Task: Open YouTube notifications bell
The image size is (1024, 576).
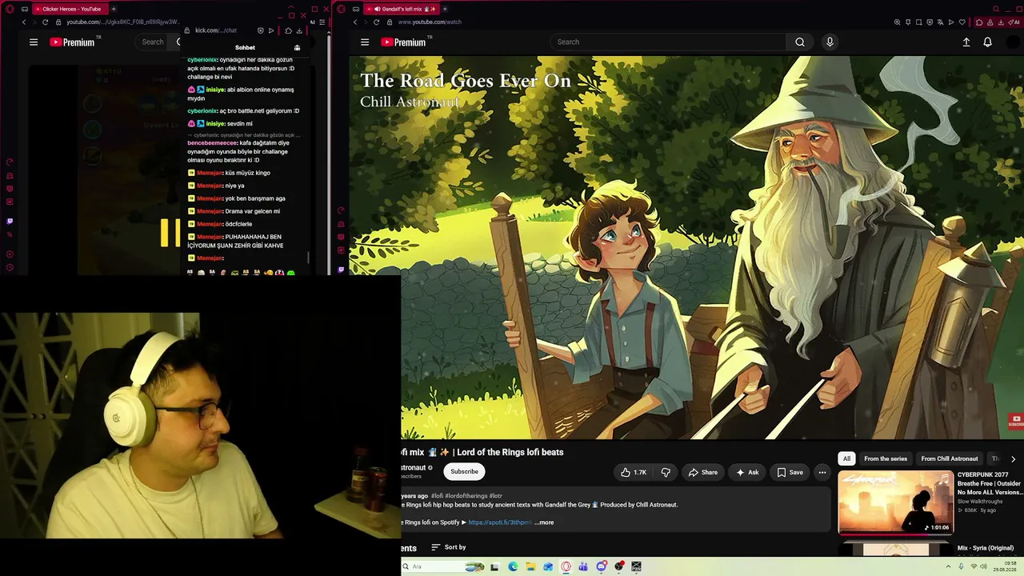Action: 988,42
